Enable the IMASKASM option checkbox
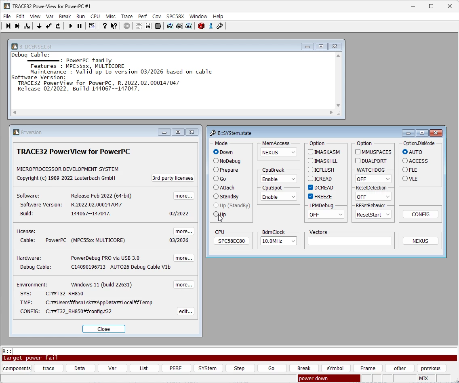 pyautogui.click(x=311, y=152)
